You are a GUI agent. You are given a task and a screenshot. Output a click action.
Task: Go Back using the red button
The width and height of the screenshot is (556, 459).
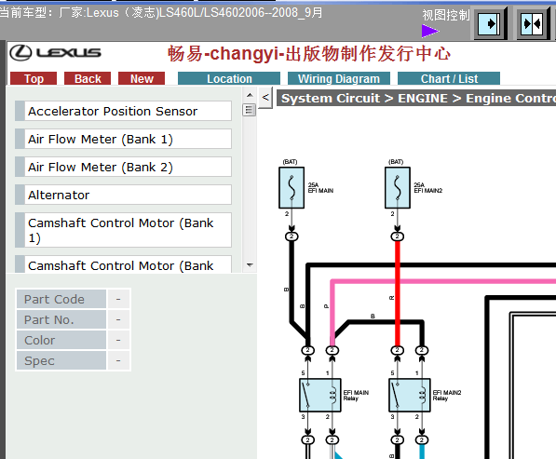click(x=88, y=78)
